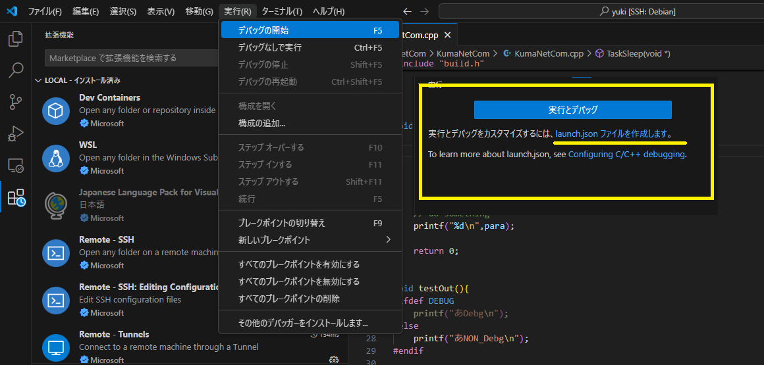The height and width of the screenshot is (365, 764).
Task: Select the WSL extension title
Action: [x=88, y=145]
